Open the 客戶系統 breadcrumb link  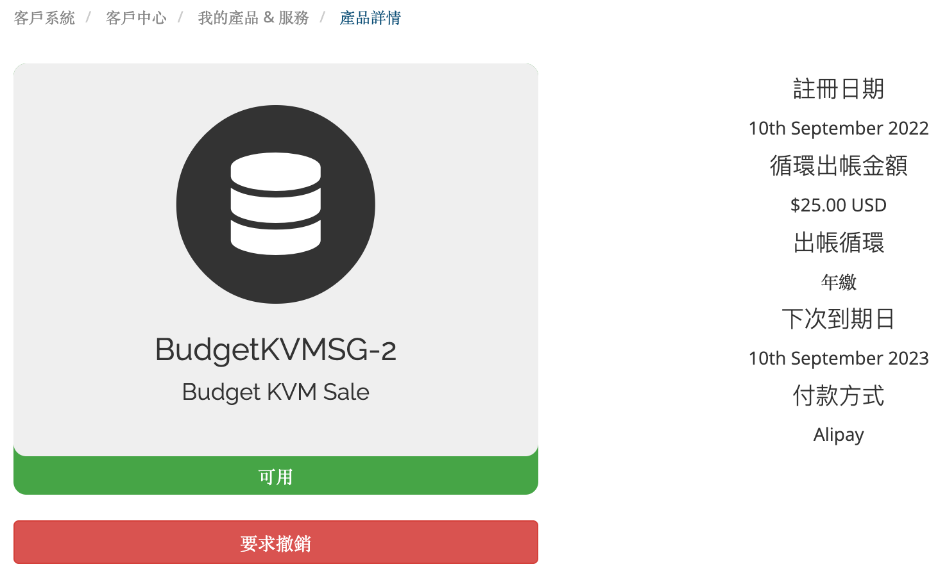click(x=44, y=18)
